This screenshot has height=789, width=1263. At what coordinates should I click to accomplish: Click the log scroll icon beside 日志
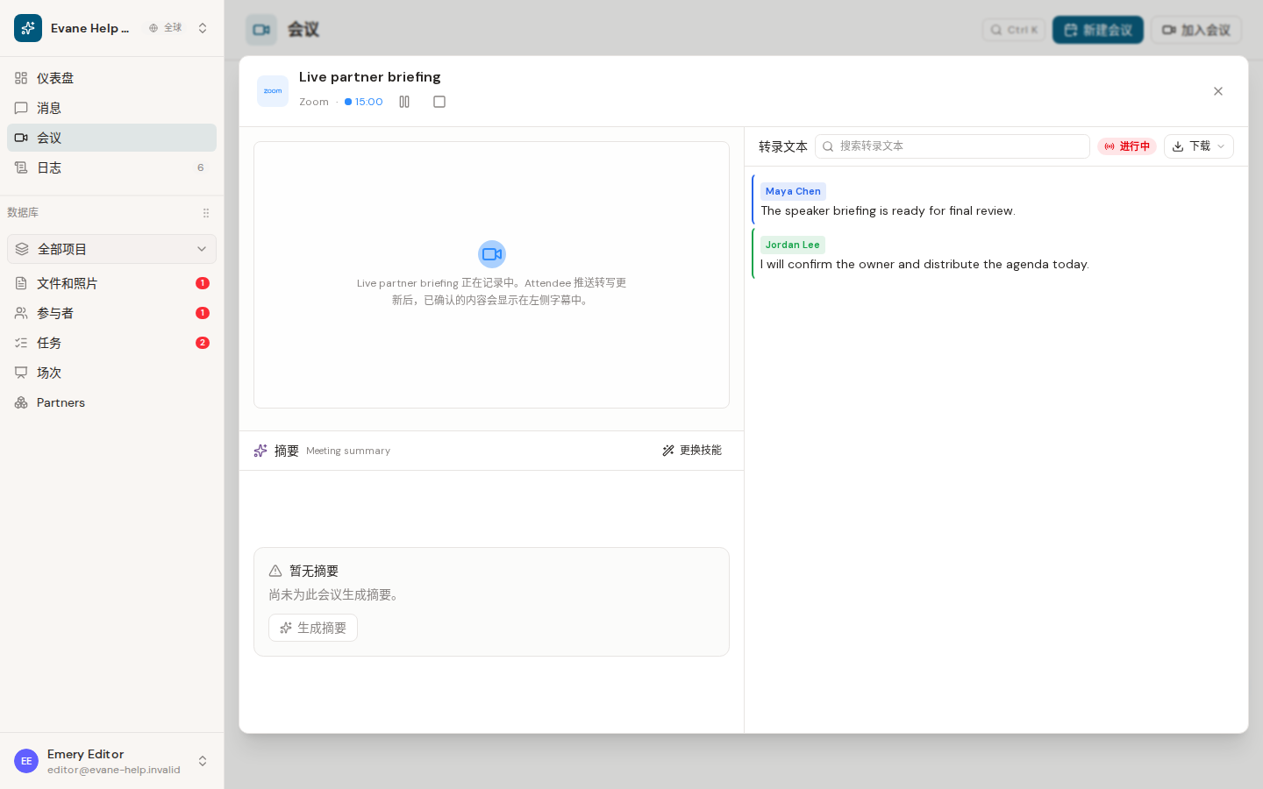pyautogui.click(x=21, y=167)
